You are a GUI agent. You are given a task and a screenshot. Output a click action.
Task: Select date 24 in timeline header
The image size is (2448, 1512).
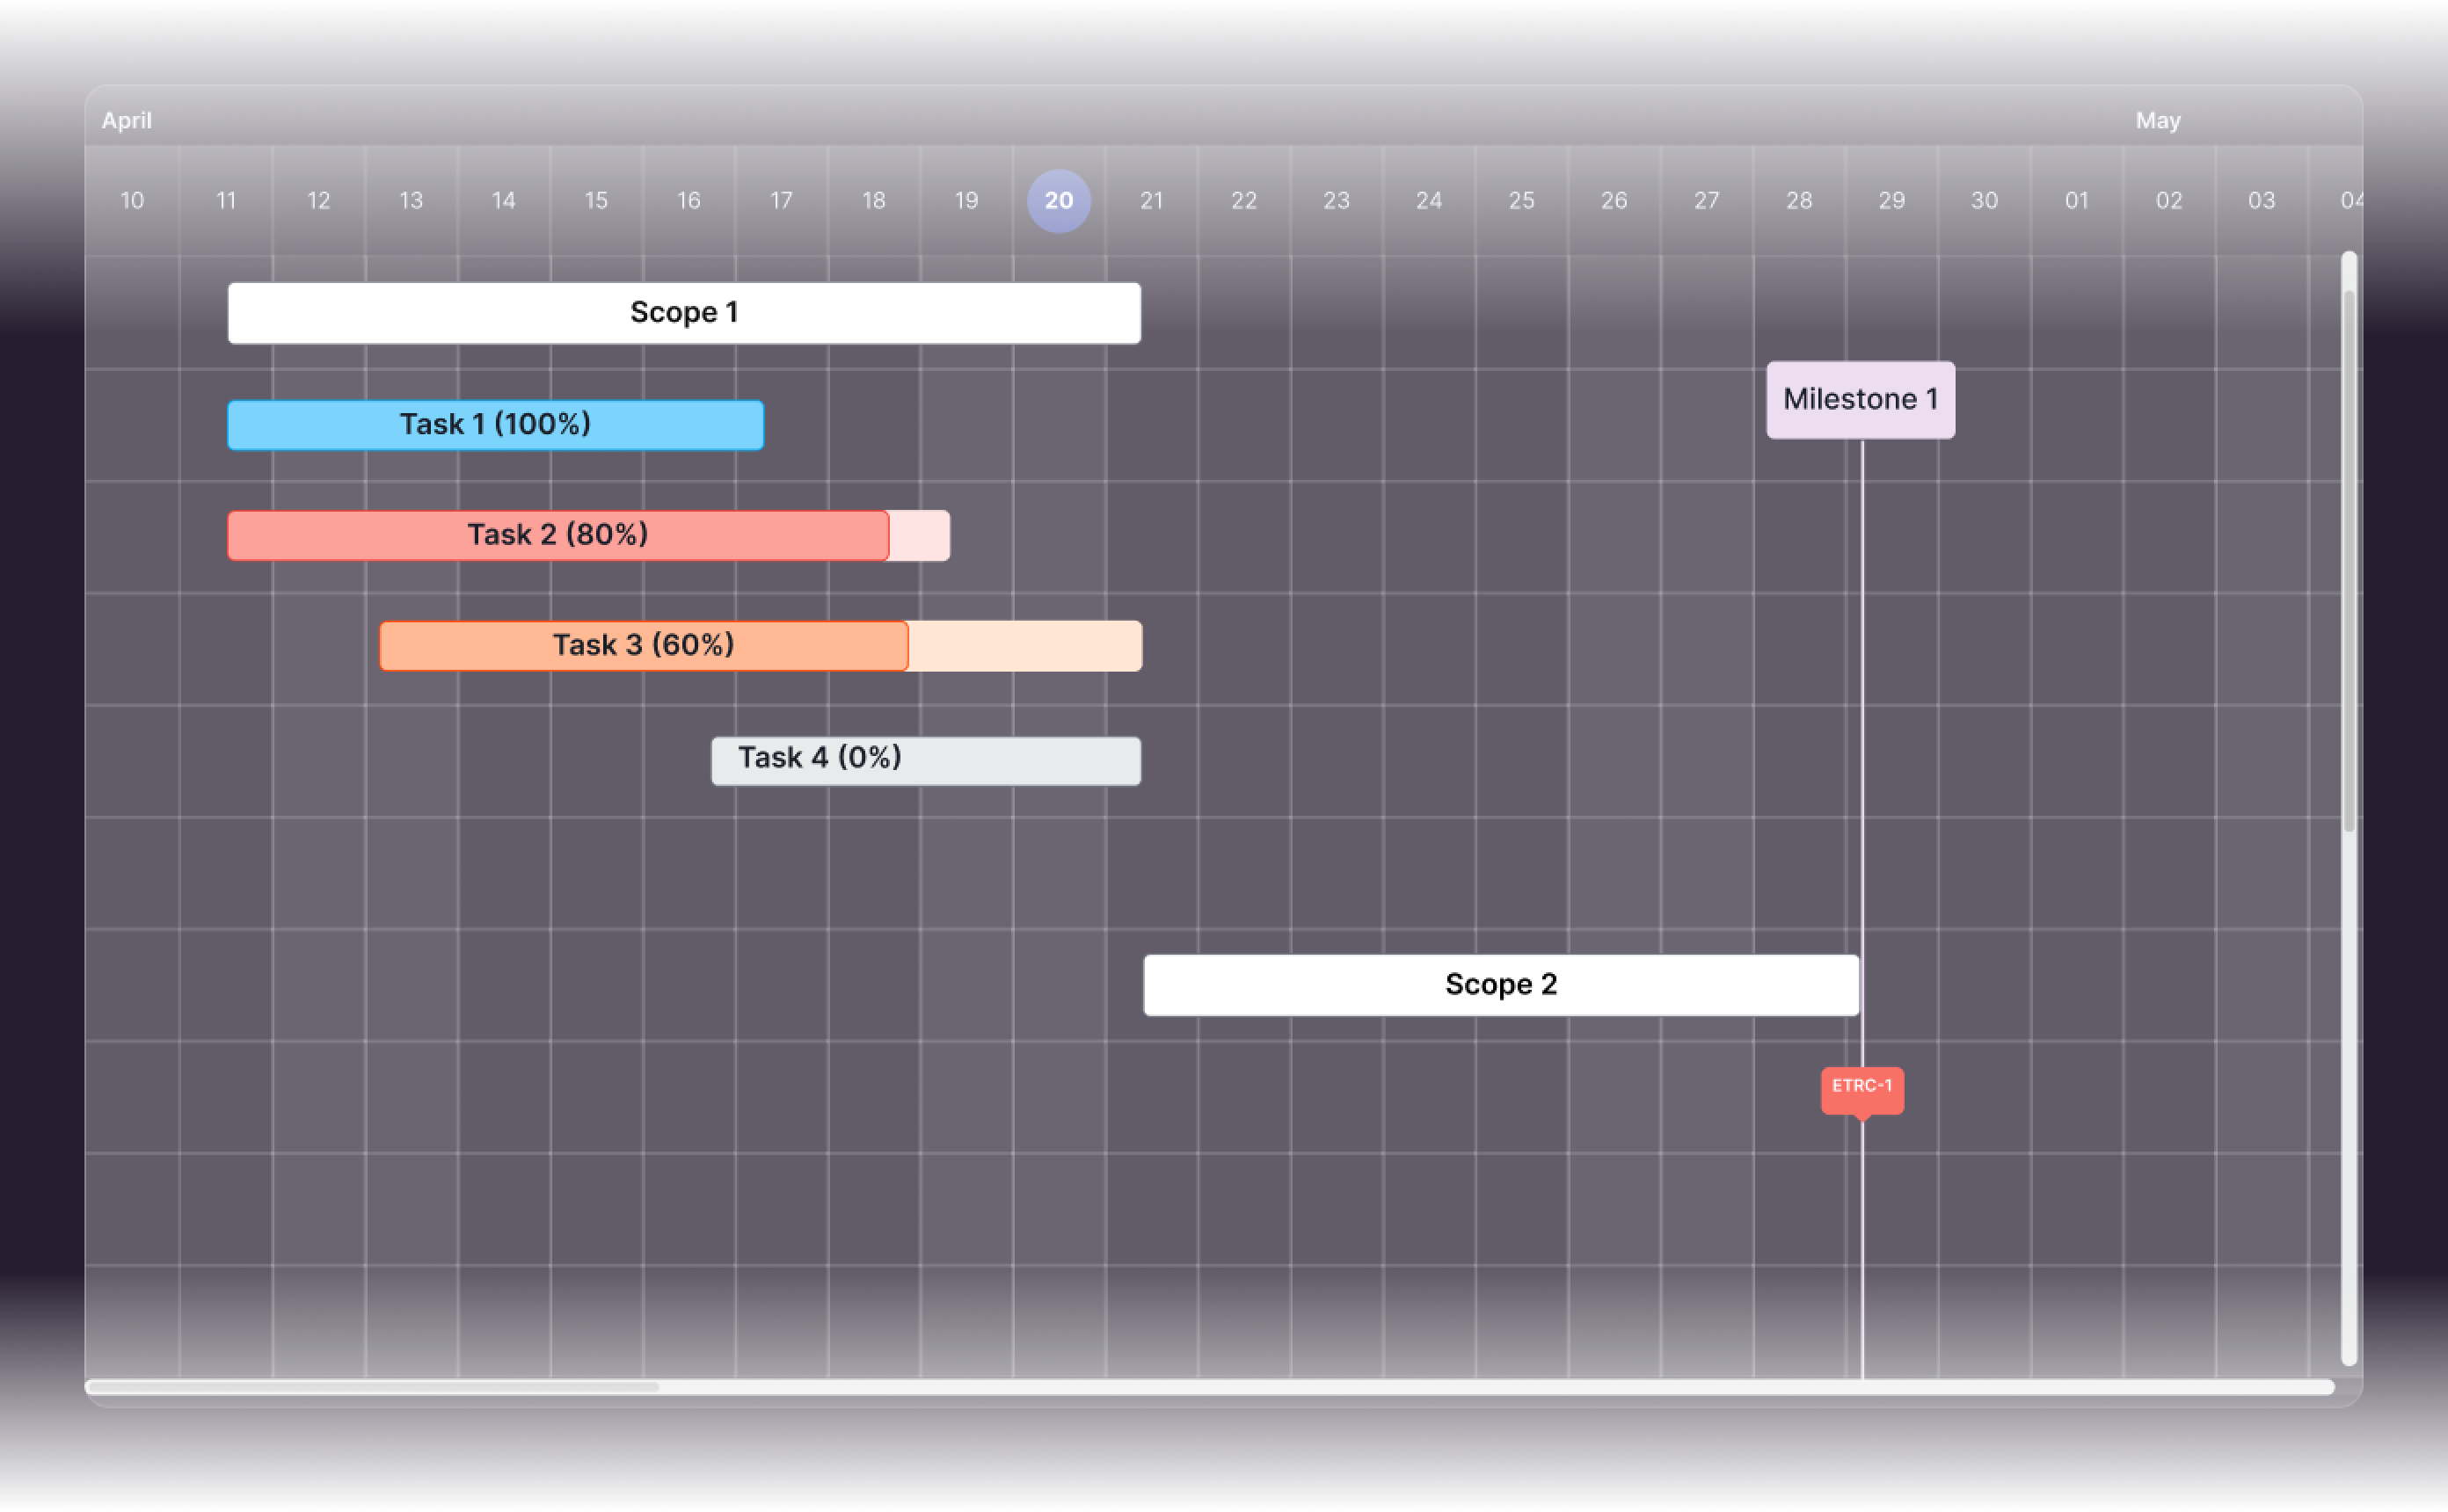point(1429,201)
